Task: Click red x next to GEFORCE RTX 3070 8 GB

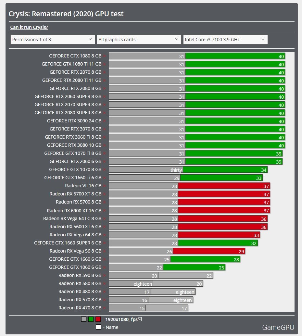Action: point(104,129)
